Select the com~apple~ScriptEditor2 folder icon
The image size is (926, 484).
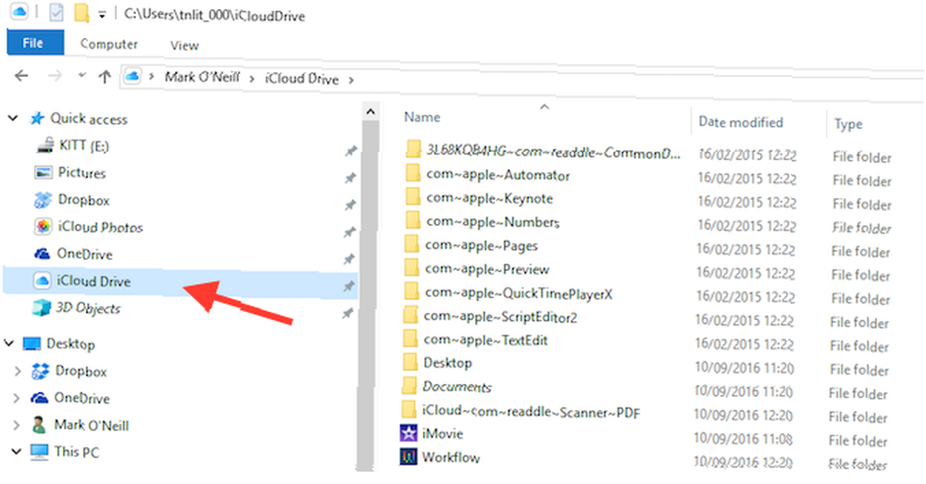tap(410, 315)
